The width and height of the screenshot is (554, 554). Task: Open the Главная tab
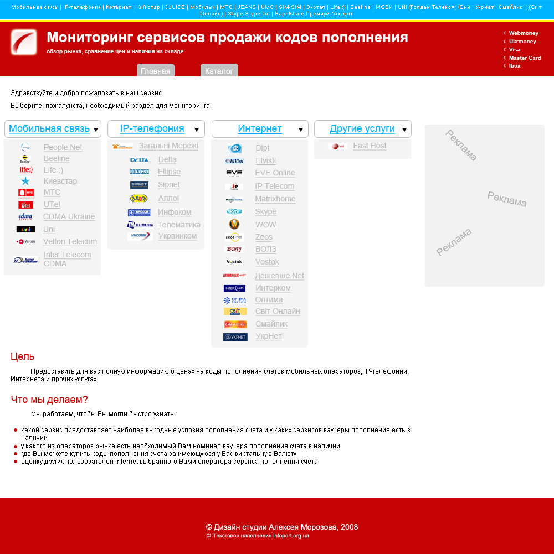pyautogui.click(x=156, y=71)
